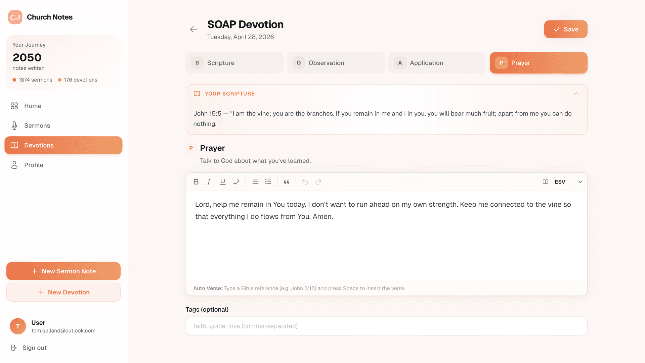Switch to the Observation step

(336, 63)
